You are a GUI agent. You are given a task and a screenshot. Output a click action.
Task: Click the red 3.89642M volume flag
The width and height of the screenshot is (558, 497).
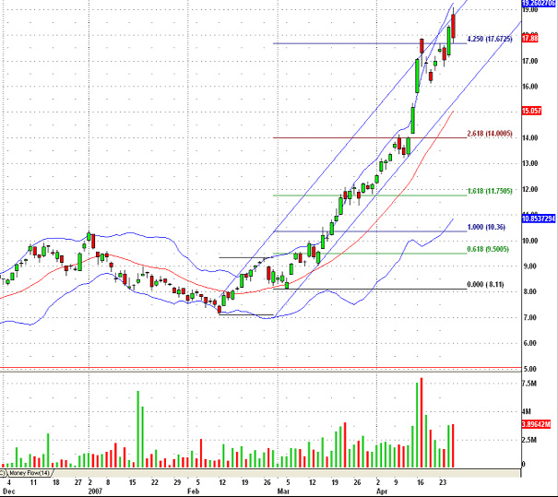(x=536, y=424)
